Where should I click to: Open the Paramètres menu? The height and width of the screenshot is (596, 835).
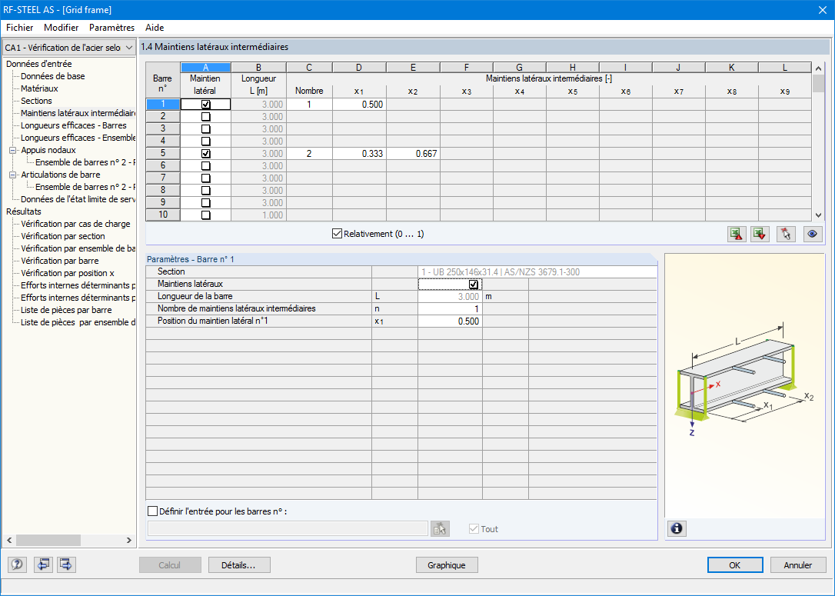click(x=111, y=28)
